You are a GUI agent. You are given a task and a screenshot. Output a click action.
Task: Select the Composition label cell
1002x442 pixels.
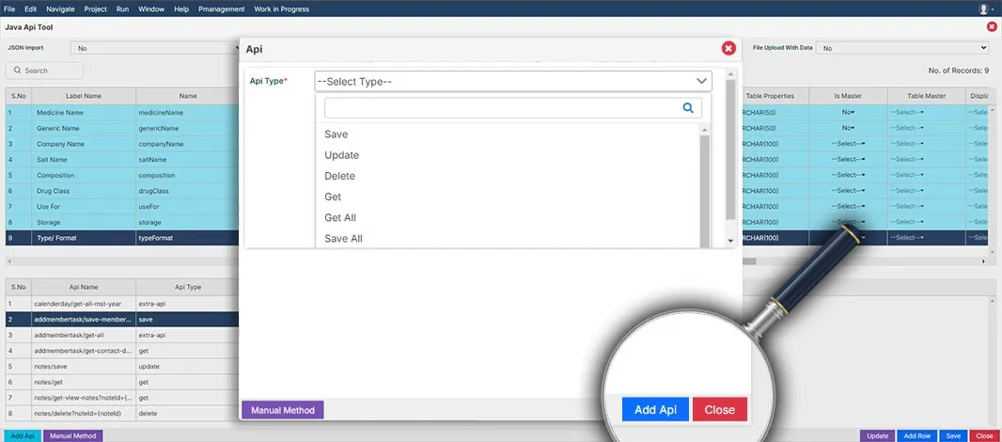[x=84, y=175]
